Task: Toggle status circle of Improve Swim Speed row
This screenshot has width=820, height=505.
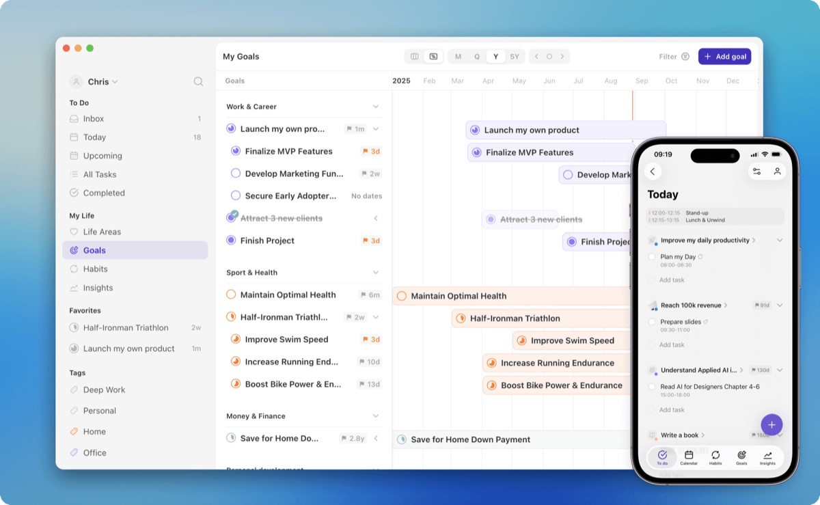Action: click(x=236, y=339)
